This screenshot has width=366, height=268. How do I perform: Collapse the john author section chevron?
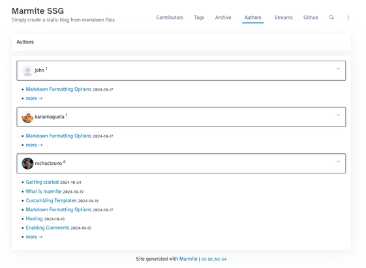(x=338, y=68)
